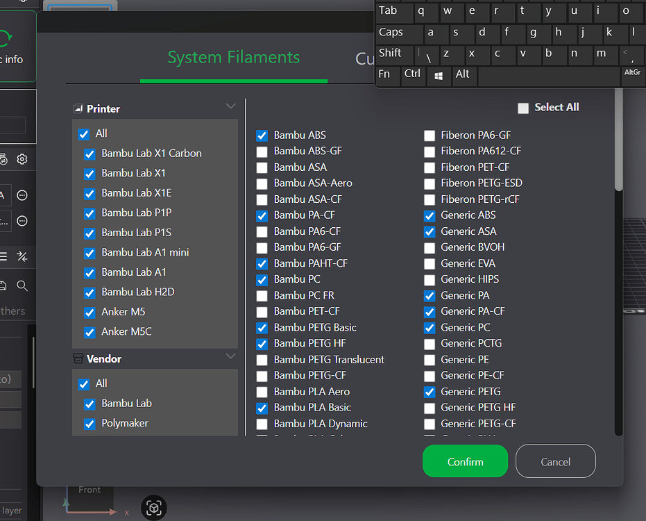Uncheck the Printer 'All' checkbox

coord(84,134)
